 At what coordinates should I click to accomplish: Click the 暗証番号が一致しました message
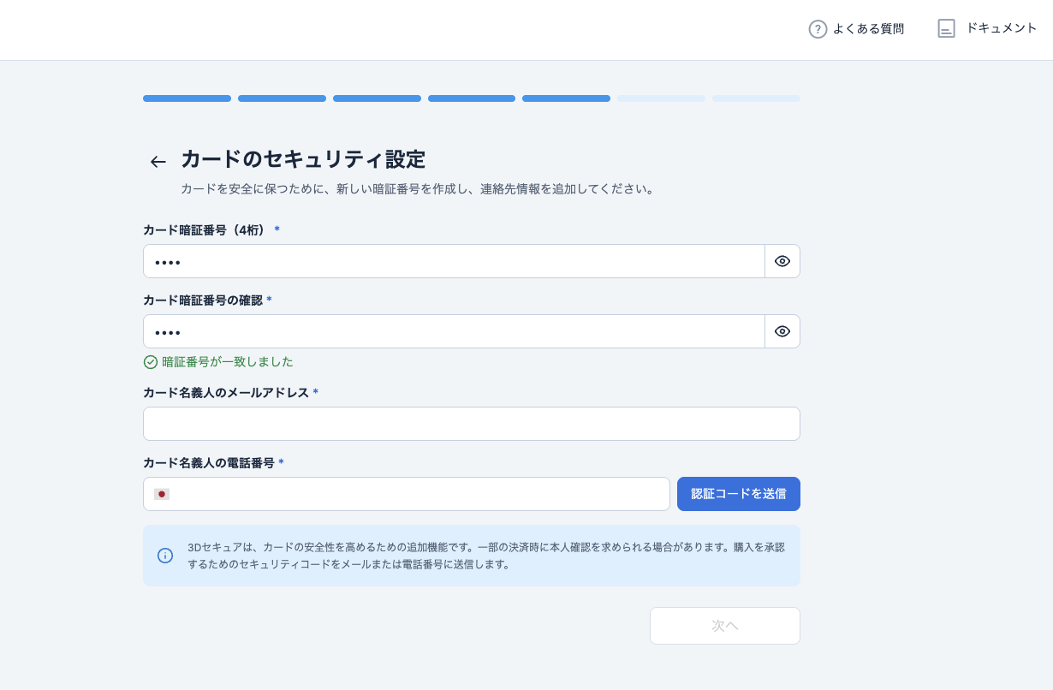[x=228, y=362]
